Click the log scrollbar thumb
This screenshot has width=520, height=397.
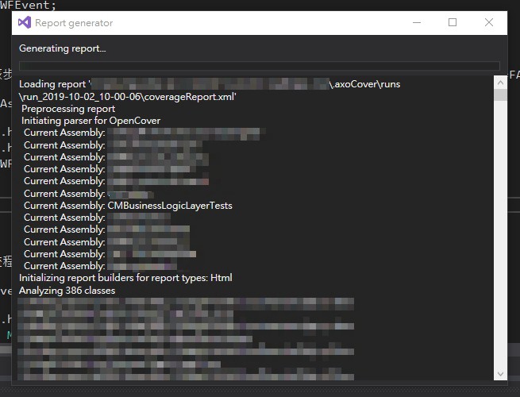point(500,95)
